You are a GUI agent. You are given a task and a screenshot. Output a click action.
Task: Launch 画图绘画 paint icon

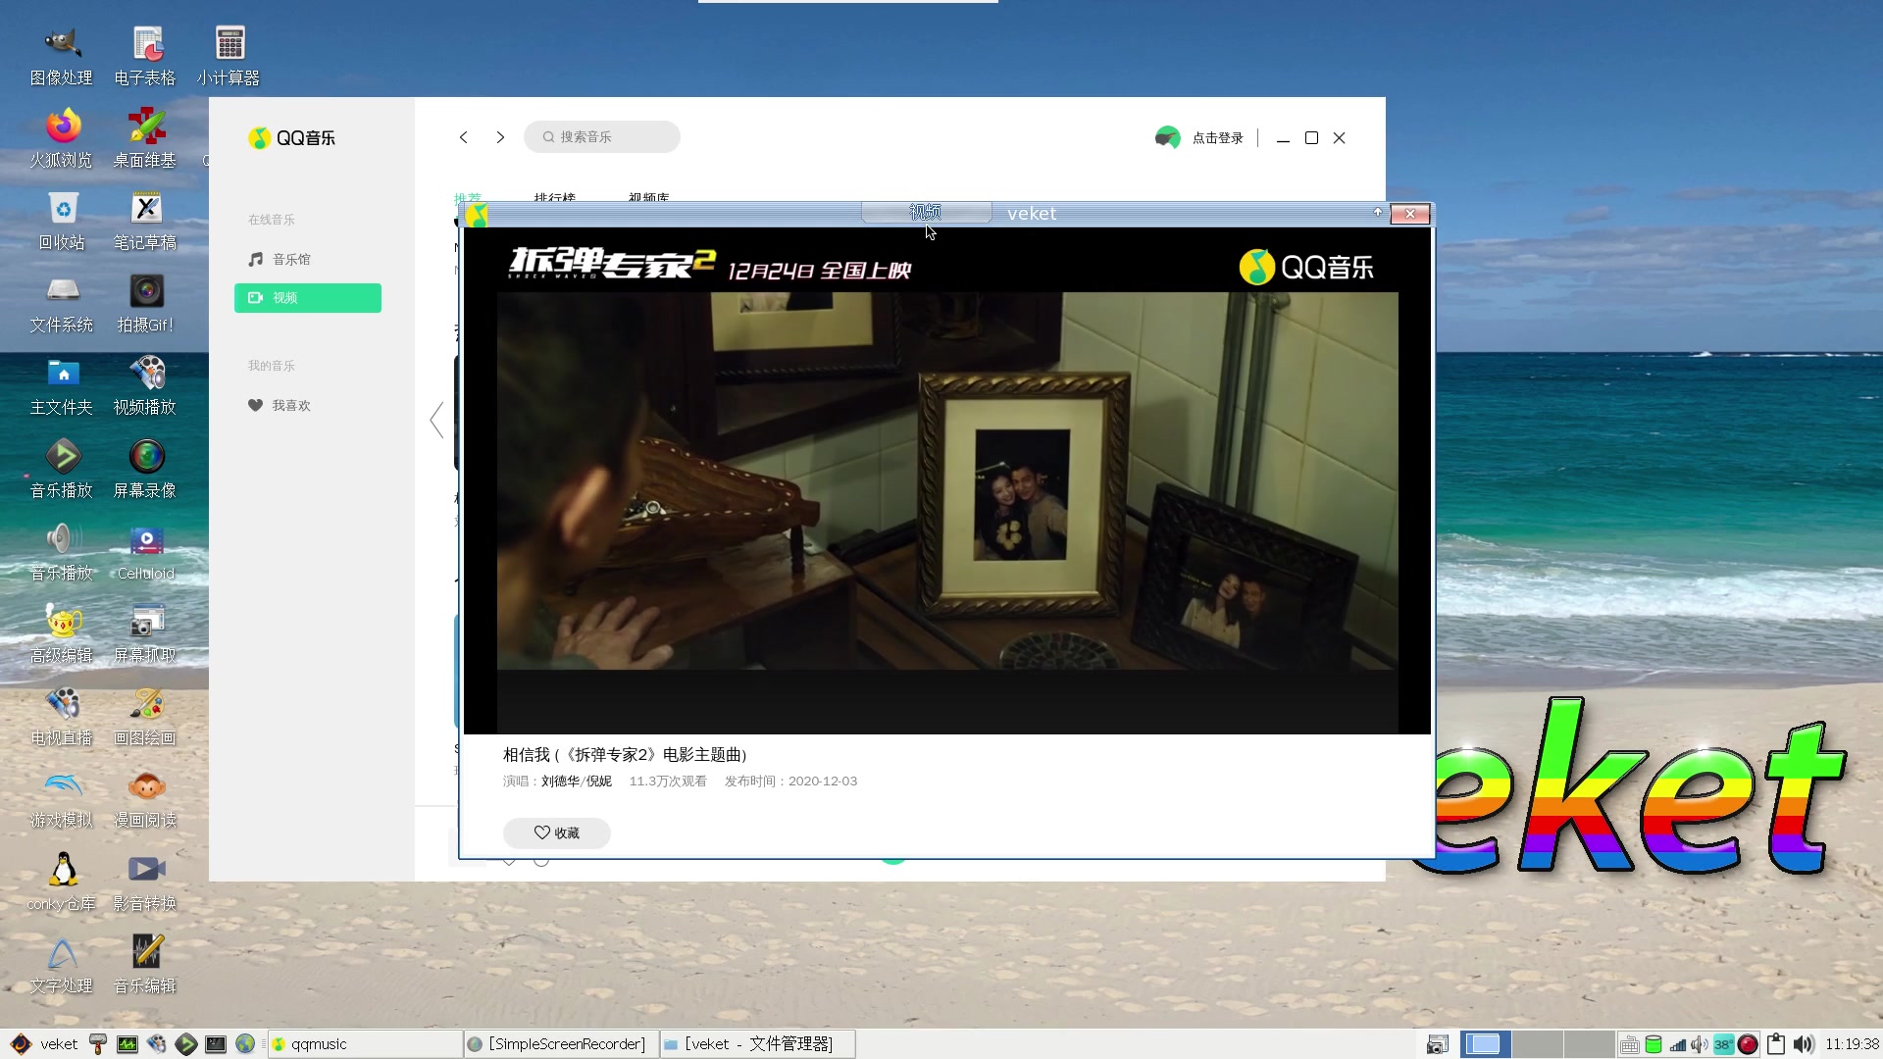(145, 717)
